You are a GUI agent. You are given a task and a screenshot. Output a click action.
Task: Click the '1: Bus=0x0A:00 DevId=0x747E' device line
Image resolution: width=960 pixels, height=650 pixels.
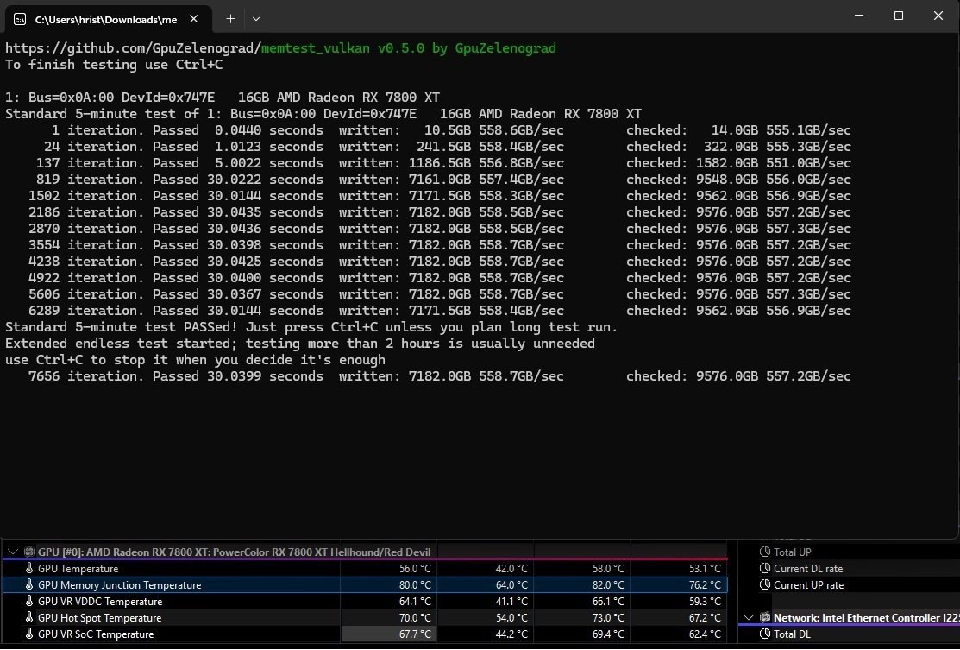pos(223,98)
